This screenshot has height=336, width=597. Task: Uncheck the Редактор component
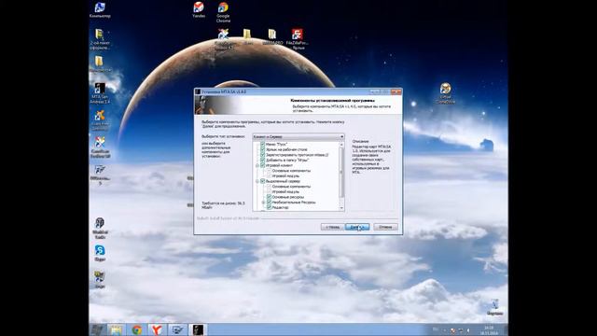coord(269,207)
